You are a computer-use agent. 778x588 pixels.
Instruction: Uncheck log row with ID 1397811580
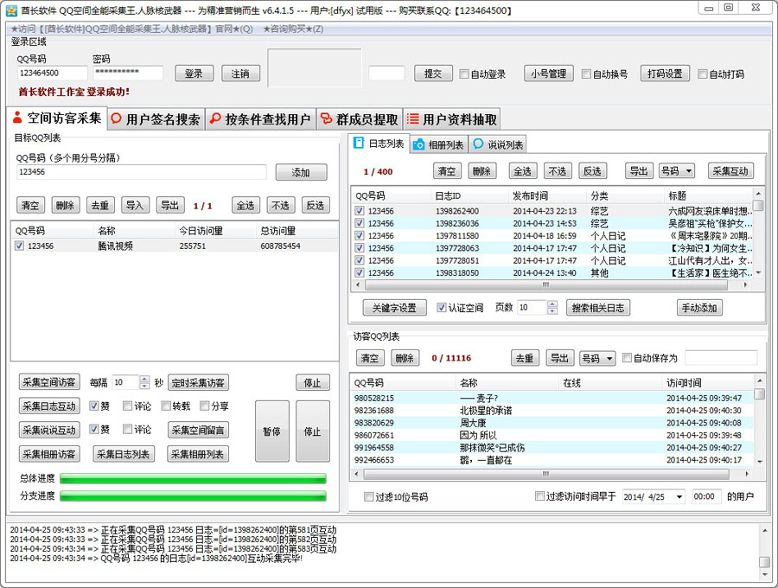360,236
